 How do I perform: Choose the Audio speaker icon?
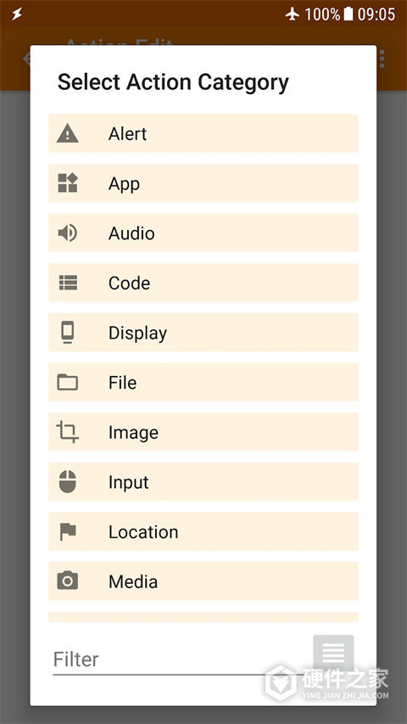coord(67,233)
